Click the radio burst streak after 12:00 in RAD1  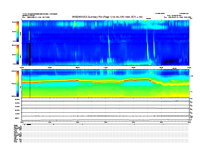(109, 51)
